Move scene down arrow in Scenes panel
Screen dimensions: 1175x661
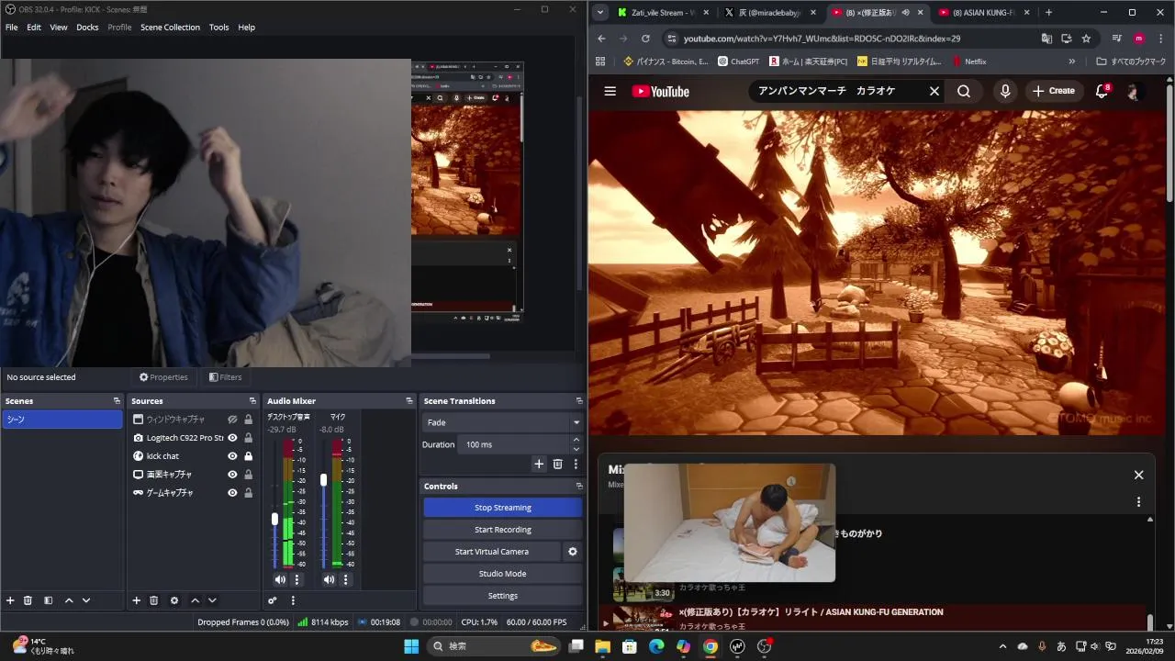86,600
